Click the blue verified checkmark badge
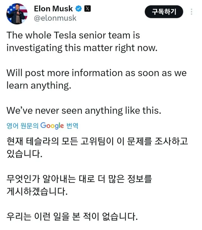The image size is (202, 230). point(78,9)
